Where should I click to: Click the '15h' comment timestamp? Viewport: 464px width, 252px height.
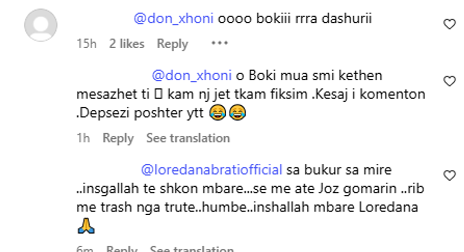(87, 44)
